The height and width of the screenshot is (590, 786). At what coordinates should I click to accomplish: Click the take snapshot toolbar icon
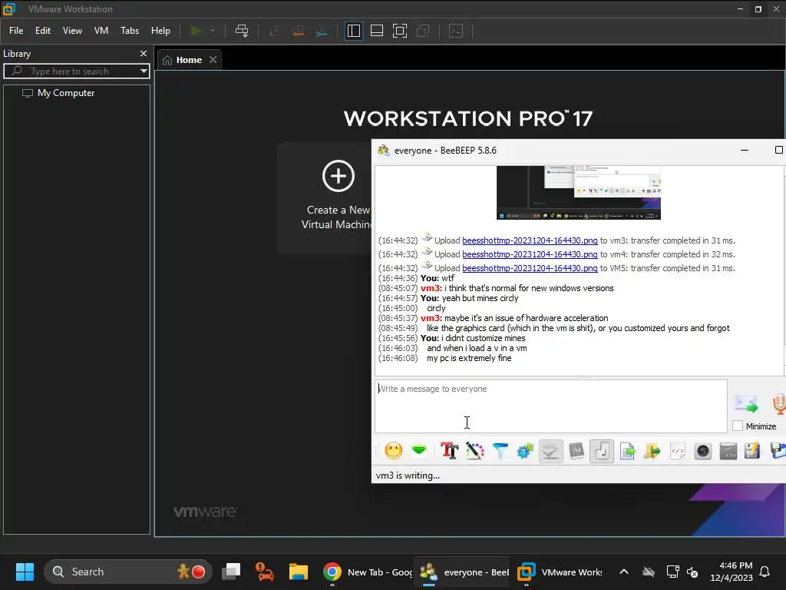pos(274,31)
